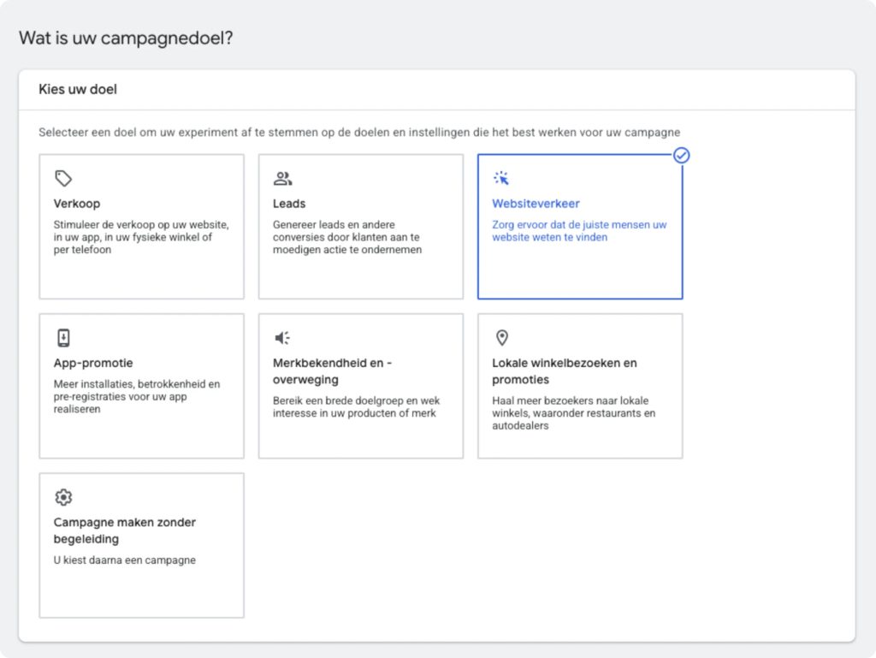Click the Wat is uw campagnedoel heading
Image resolution: width=876 pixels, height=658 pixels.
coord(126,39)
